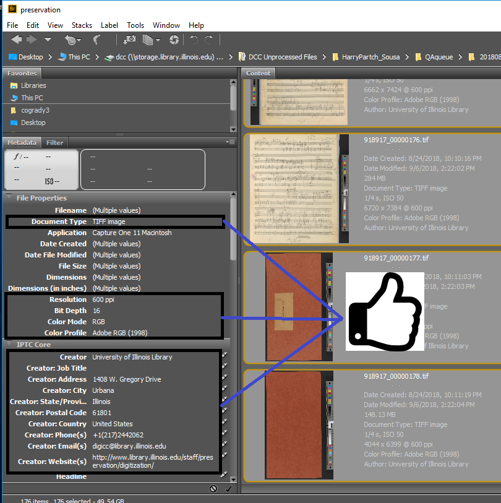Apply metadata changes with the checkmark icon
This screenshot has width=501, height=503.
point(228,488)
